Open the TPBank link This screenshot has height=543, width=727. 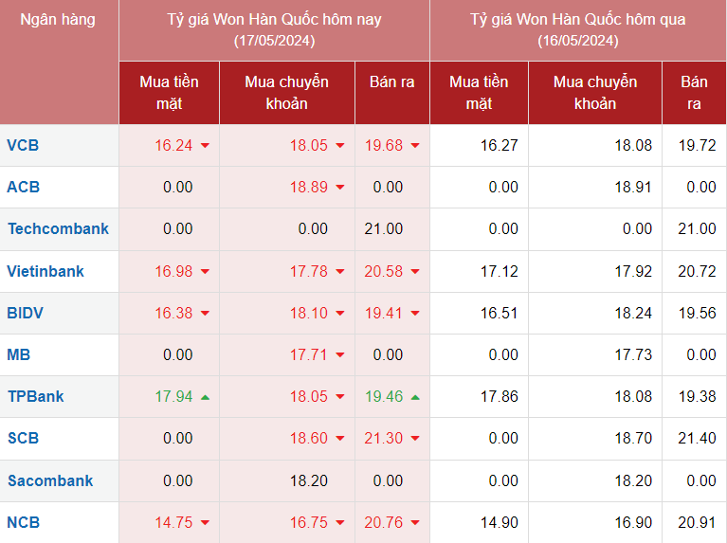36,397
